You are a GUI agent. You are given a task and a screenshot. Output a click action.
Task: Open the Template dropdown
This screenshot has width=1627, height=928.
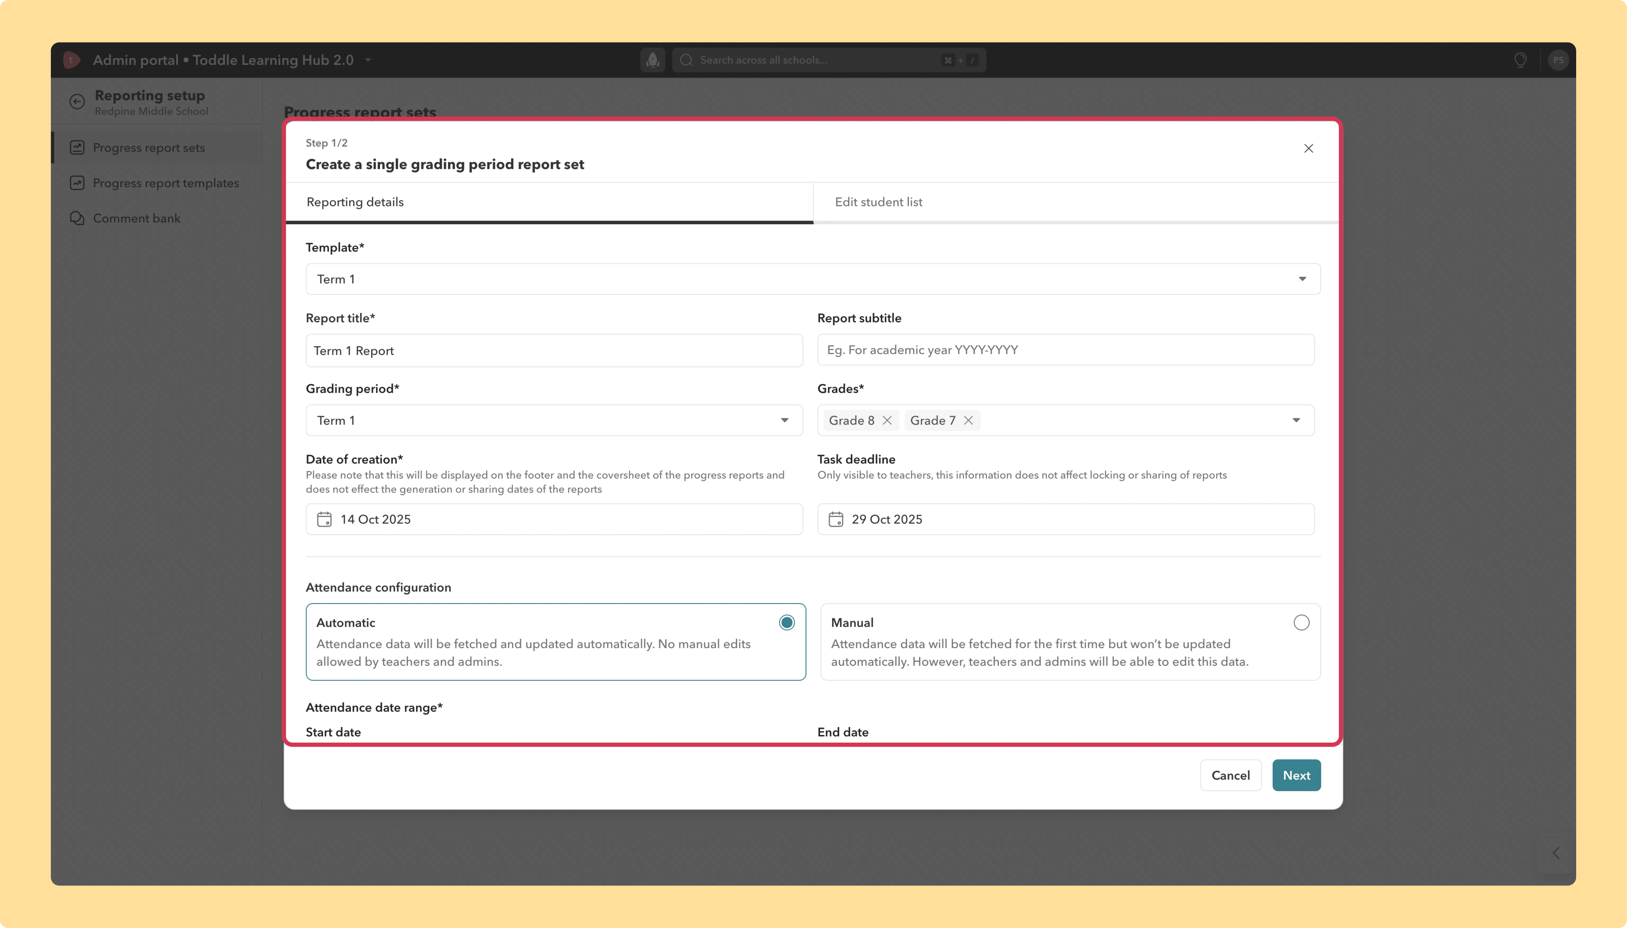pyautogui.click(x=813, y=279)
